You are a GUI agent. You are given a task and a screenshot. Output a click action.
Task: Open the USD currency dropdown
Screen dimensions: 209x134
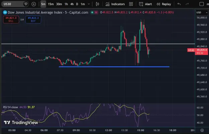coord(202,12)
